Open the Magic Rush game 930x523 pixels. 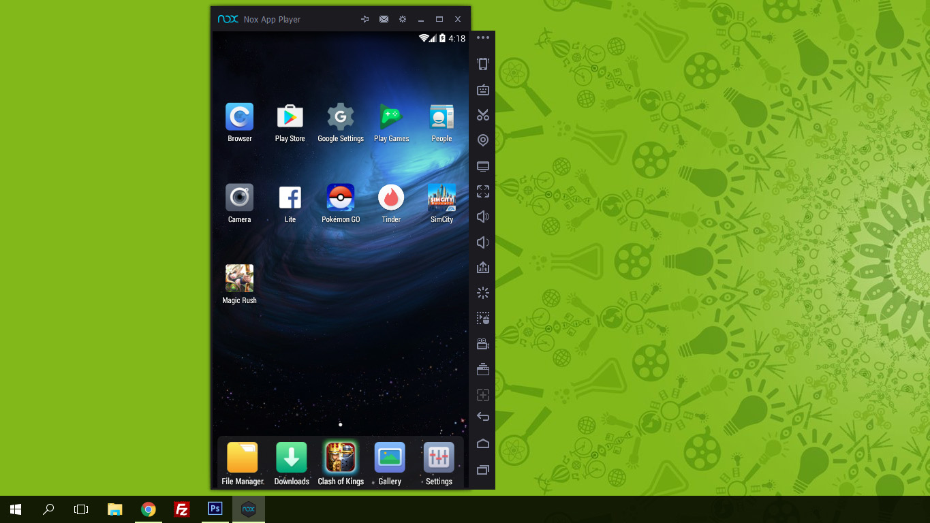pyautogui.click(x=240, y=279)
